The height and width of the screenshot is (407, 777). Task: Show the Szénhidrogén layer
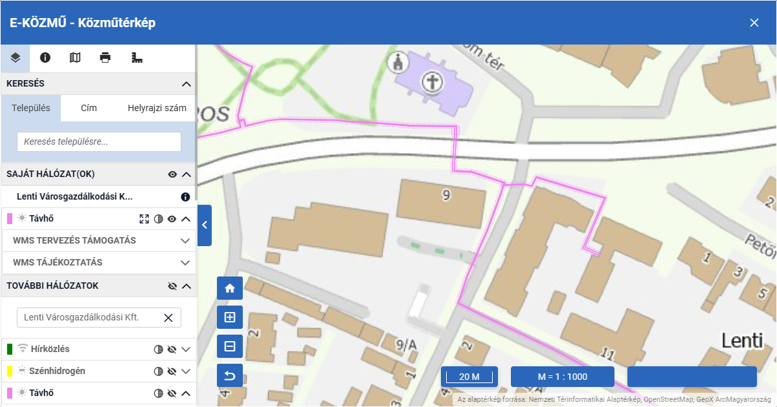point(172,371)
